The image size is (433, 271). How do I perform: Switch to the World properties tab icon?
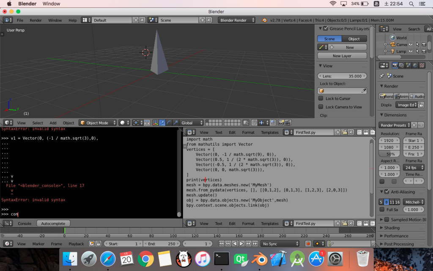click(x=414, y=66)
